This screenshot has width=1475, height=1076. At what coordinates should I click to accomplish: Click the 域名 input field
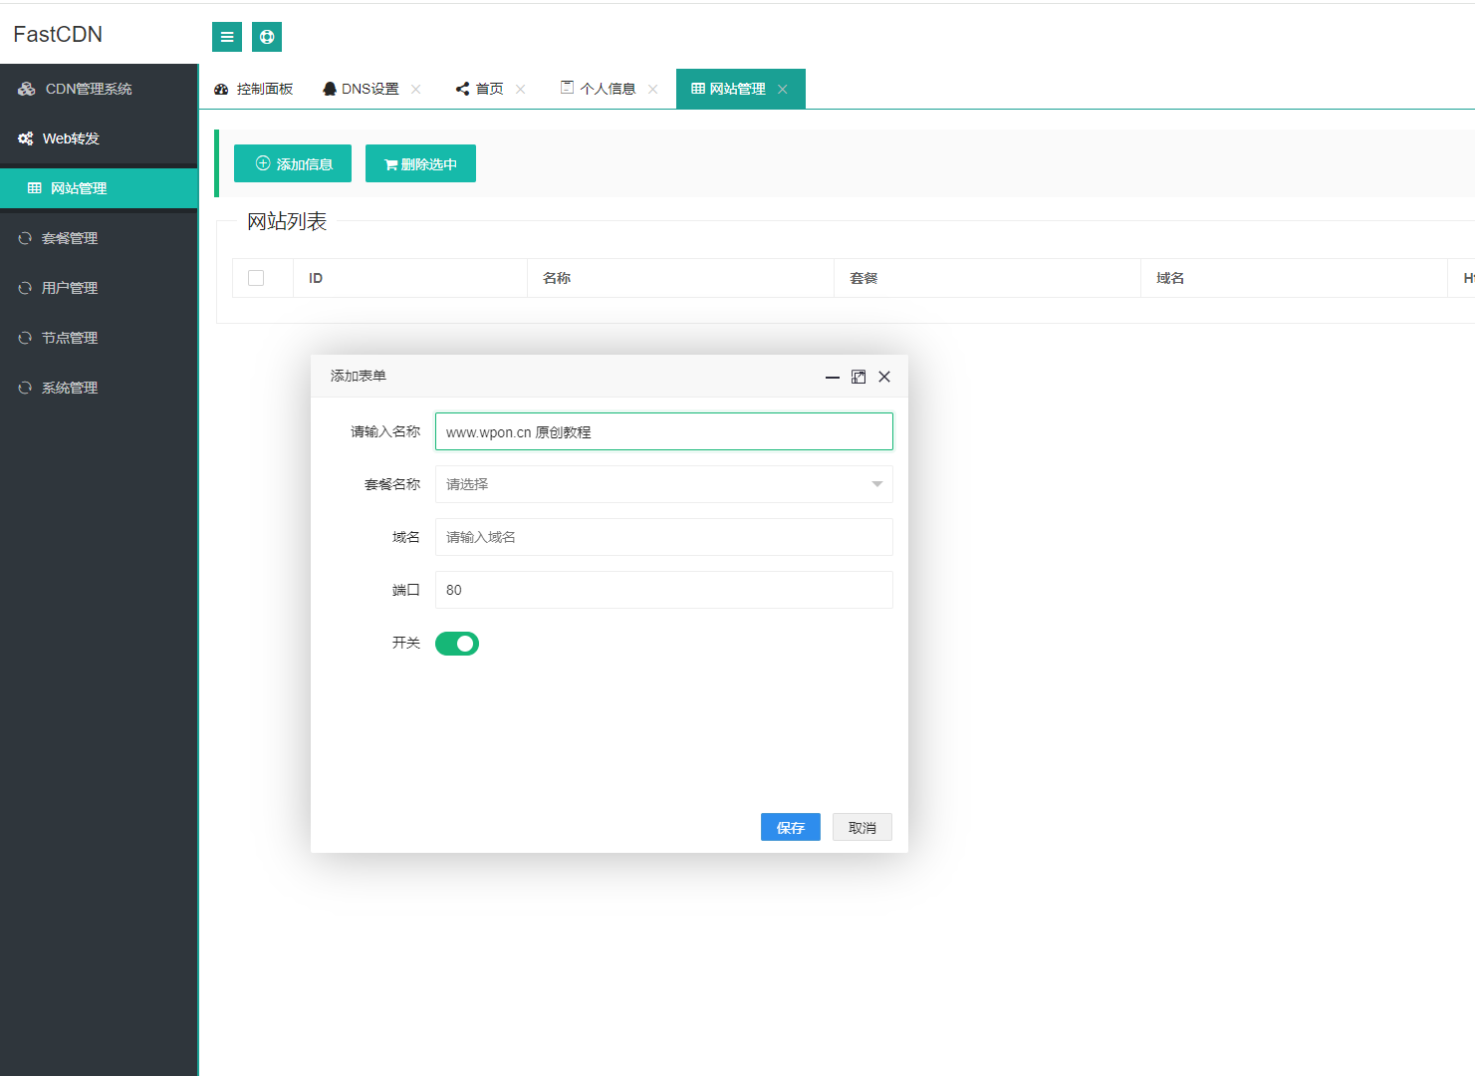pos(663,537)
